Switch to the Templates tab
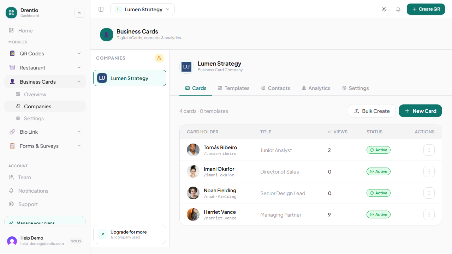The image size is (452, 254). [x=233, y=88]
